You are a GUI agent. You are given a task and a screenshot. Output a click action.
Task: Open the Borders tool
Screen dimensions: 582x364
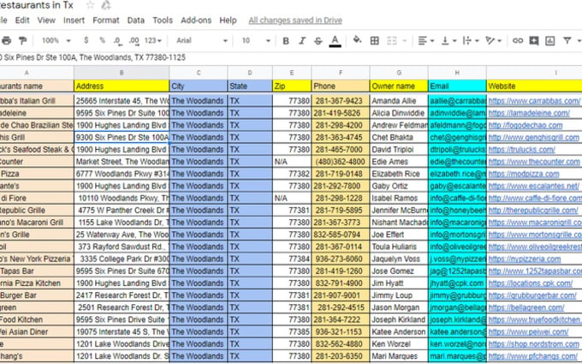[x=375, y=40]
